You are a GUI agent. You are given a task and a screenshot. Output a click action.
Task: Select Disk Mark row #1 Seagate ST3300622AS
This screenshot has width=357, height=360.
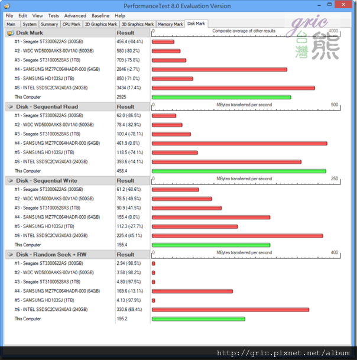click(x=48, y=41)
